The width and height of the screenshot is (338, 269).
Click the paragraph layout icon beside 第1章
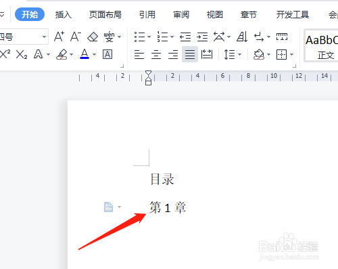click(108, 207)
